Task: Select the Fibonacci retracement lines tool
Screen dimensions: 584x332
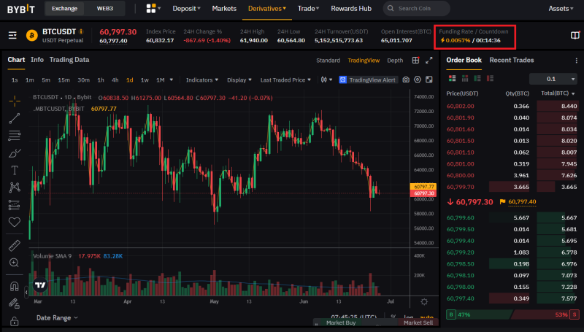Action: click(15, 136)
